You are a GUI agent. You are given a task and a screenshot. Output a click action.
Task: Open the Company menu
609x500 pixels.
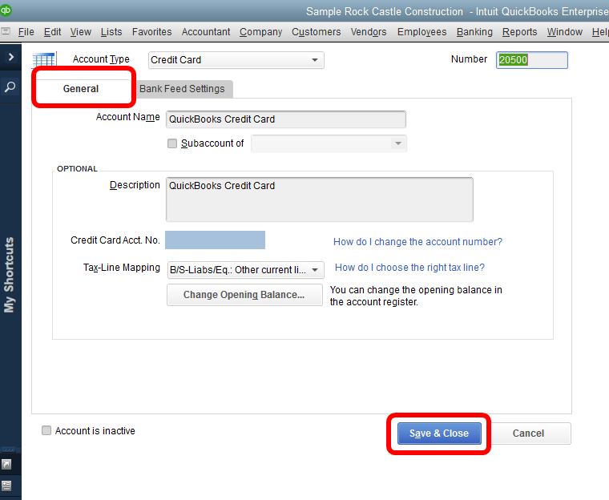tap(261, 32)
